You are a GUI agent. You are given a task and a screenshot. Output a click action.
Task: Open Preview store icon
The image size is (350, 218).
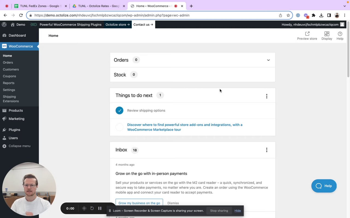[307, 36]
